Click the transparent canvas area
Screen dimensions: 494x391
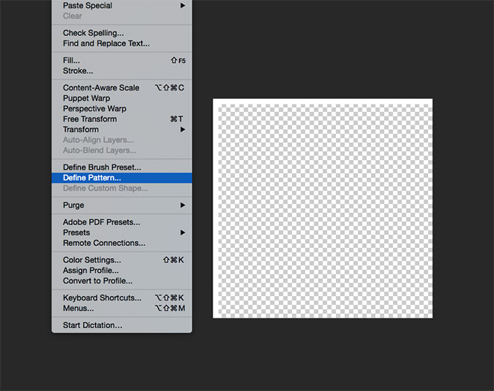click(323, 208)
